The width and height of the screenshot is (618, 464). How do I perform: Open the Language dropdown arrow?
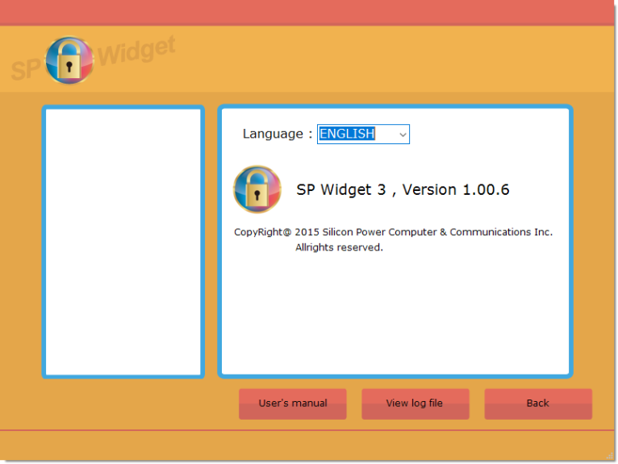click(x=403, y=135)
